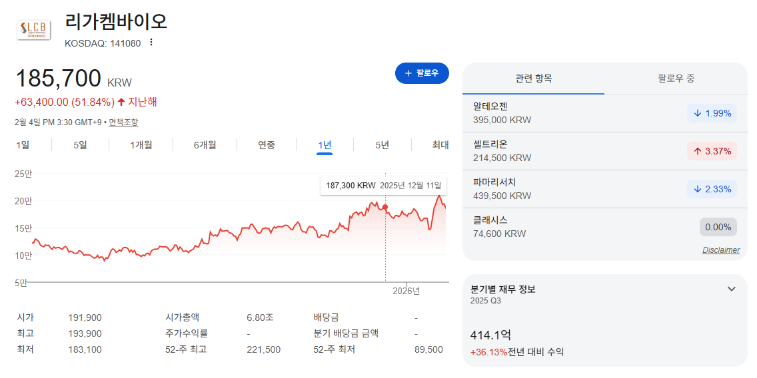The image size is (757, 378).
Task: Click the 0.00% change badge
Action: tap(718, 227)
